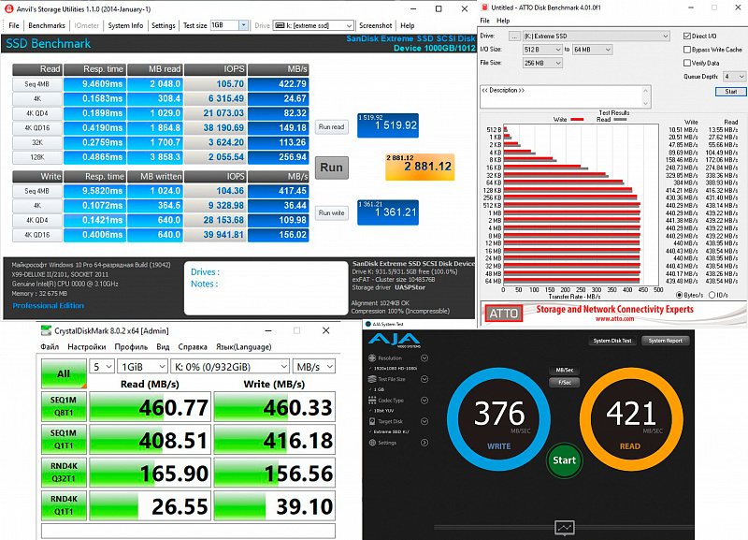
Task: Click Anvil Screenshot menu item
Action: (376, 25)
